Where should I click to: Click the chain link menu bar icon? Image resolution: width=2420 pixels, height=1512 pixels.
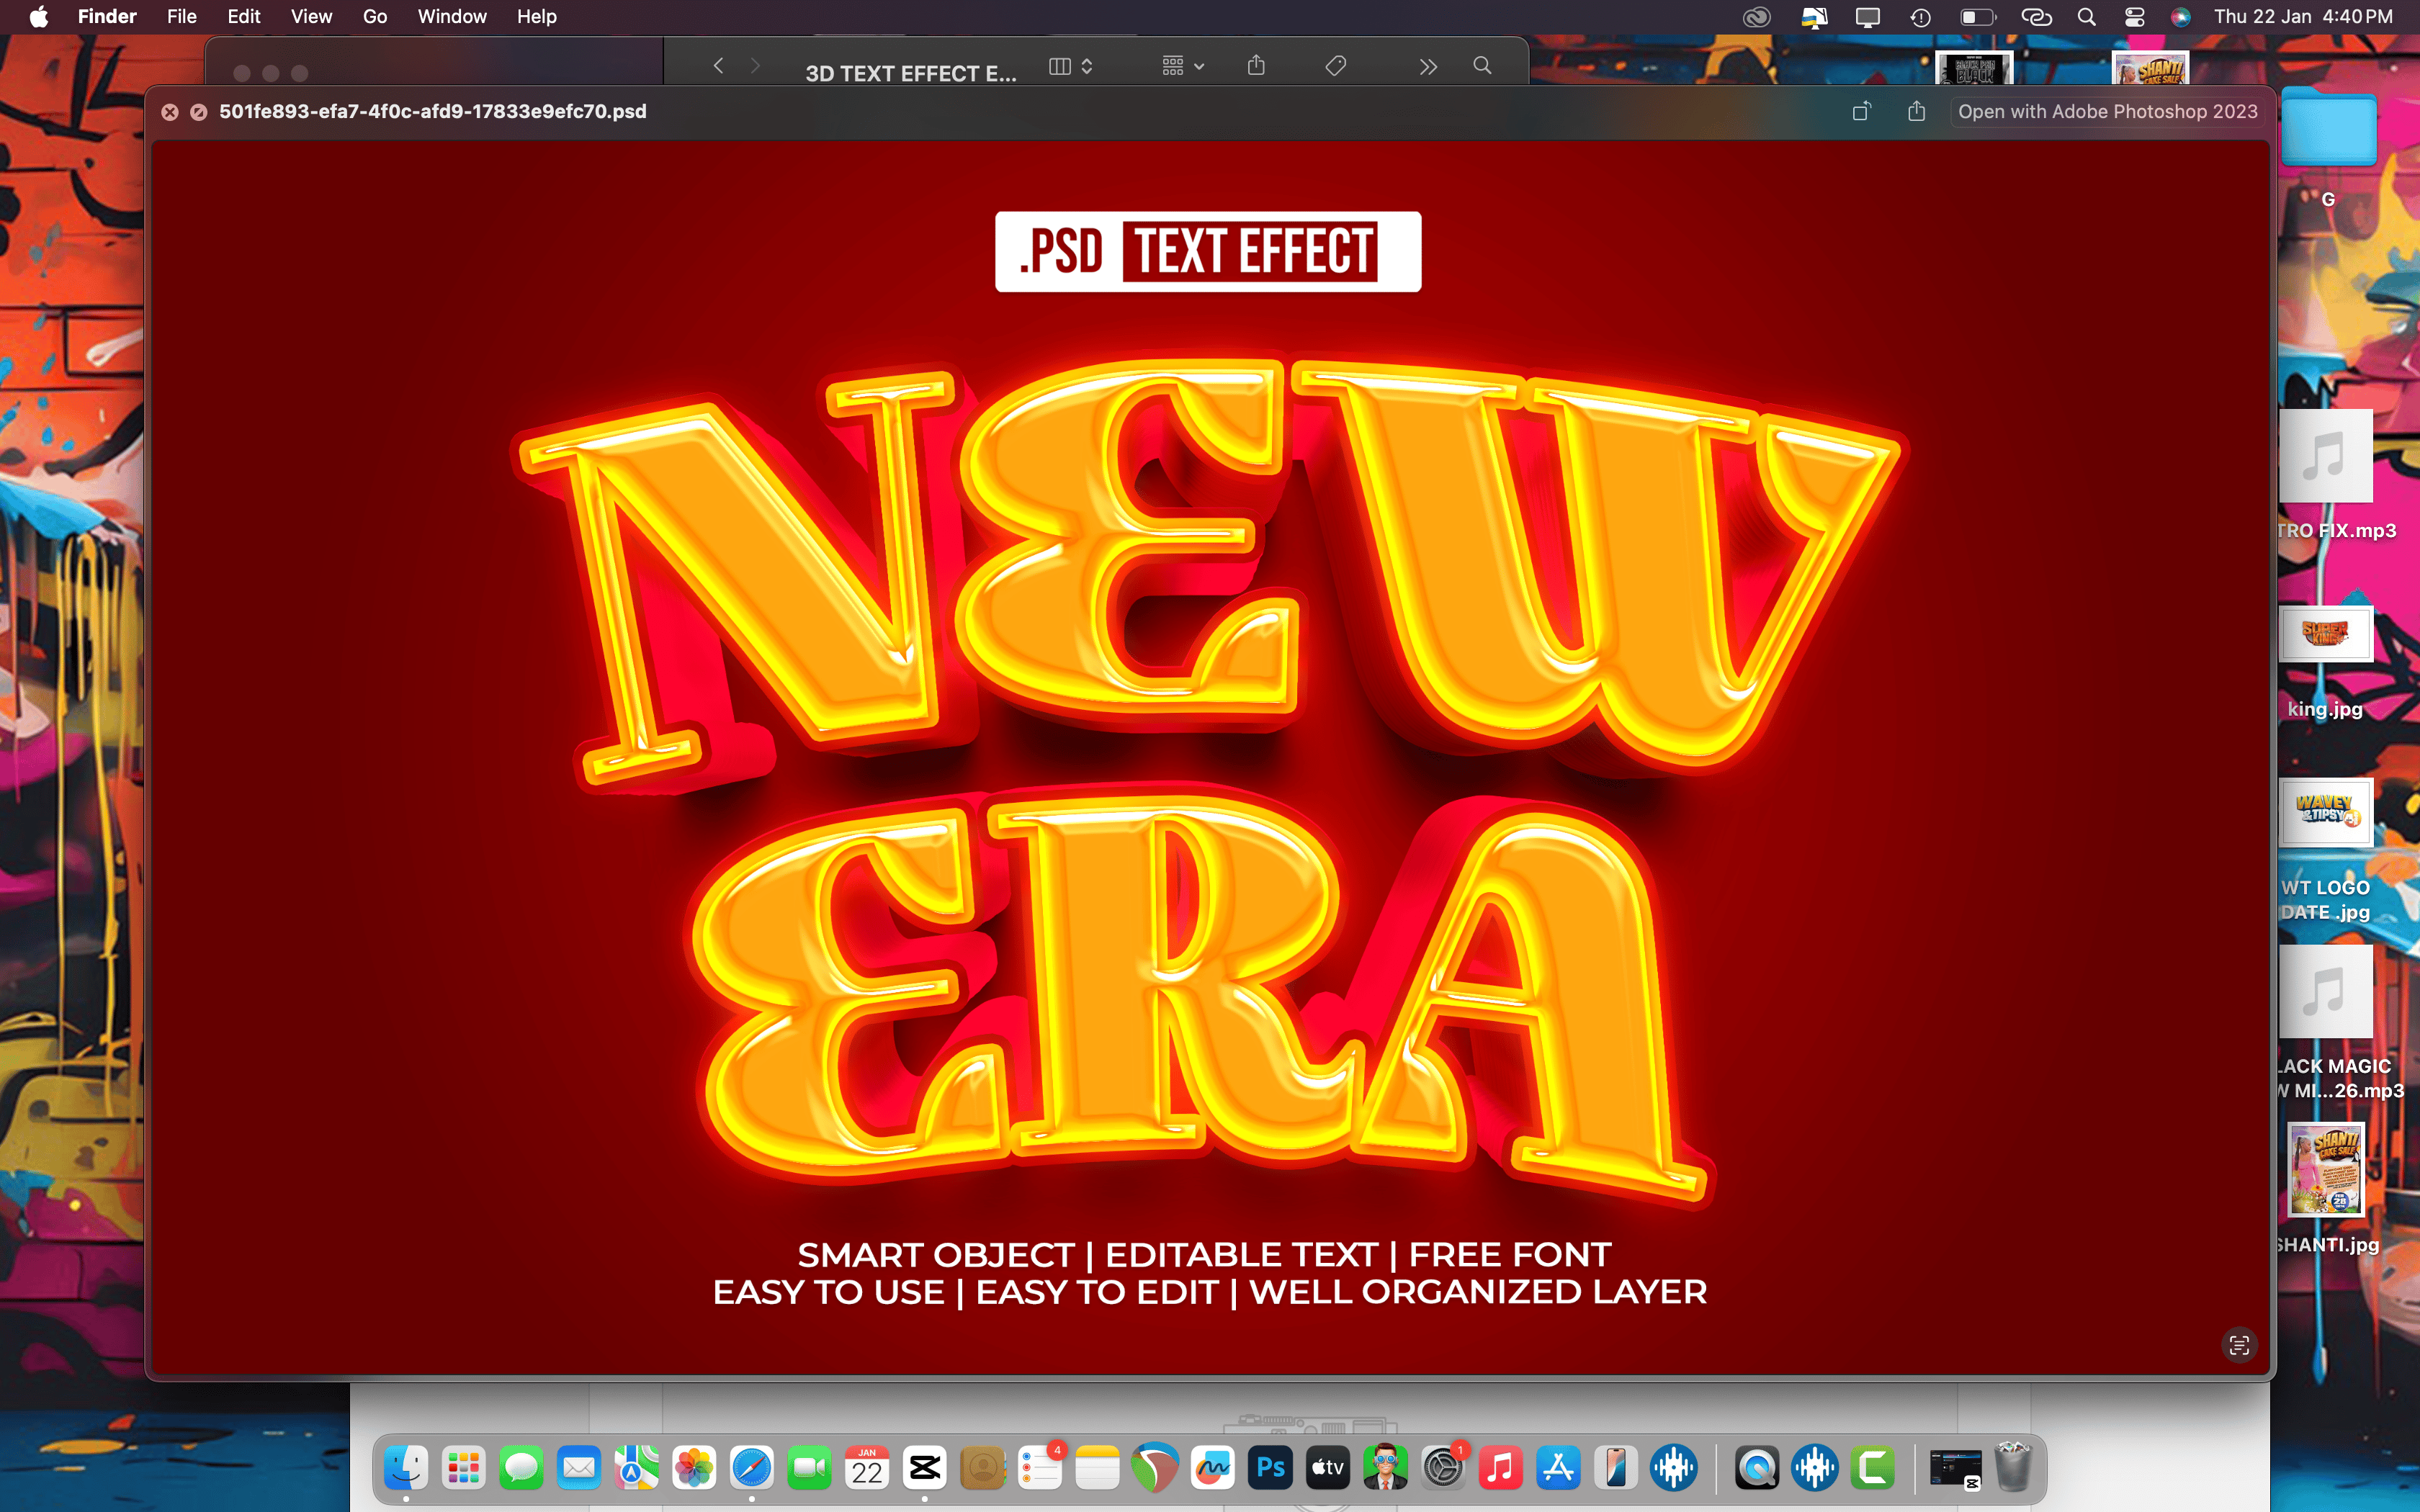(x=2036, y=17)
